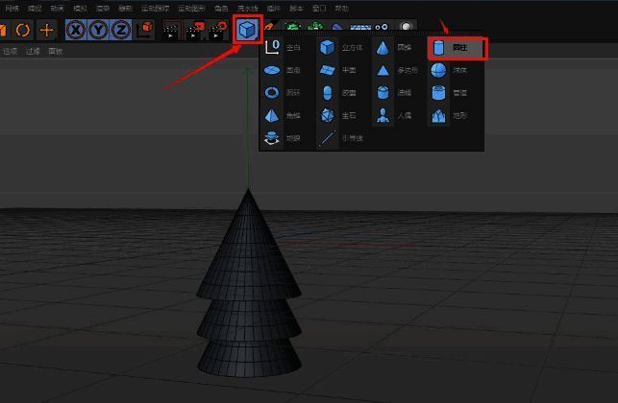Image resolution: width=618 pixels, height=403 pixels.
Task: Toggle the Y axis lock
Action: pyautogui.click(x=98, y=30)
